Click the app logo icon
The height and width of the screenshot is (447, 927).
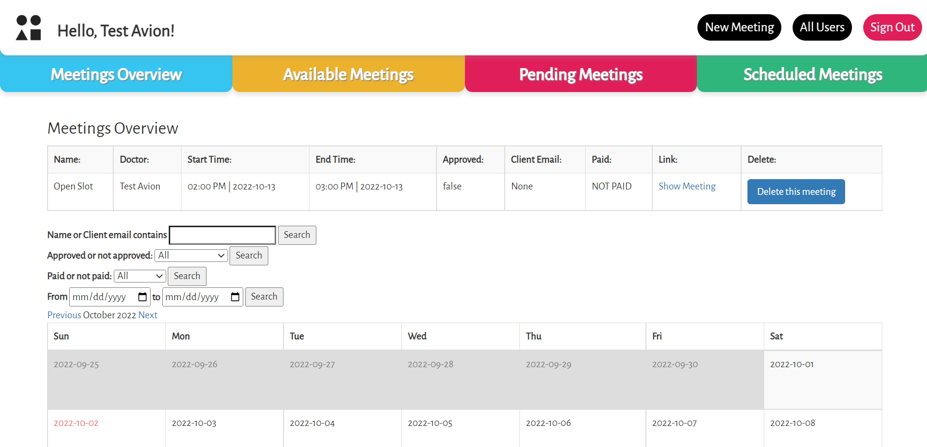[x=28, y=28]
